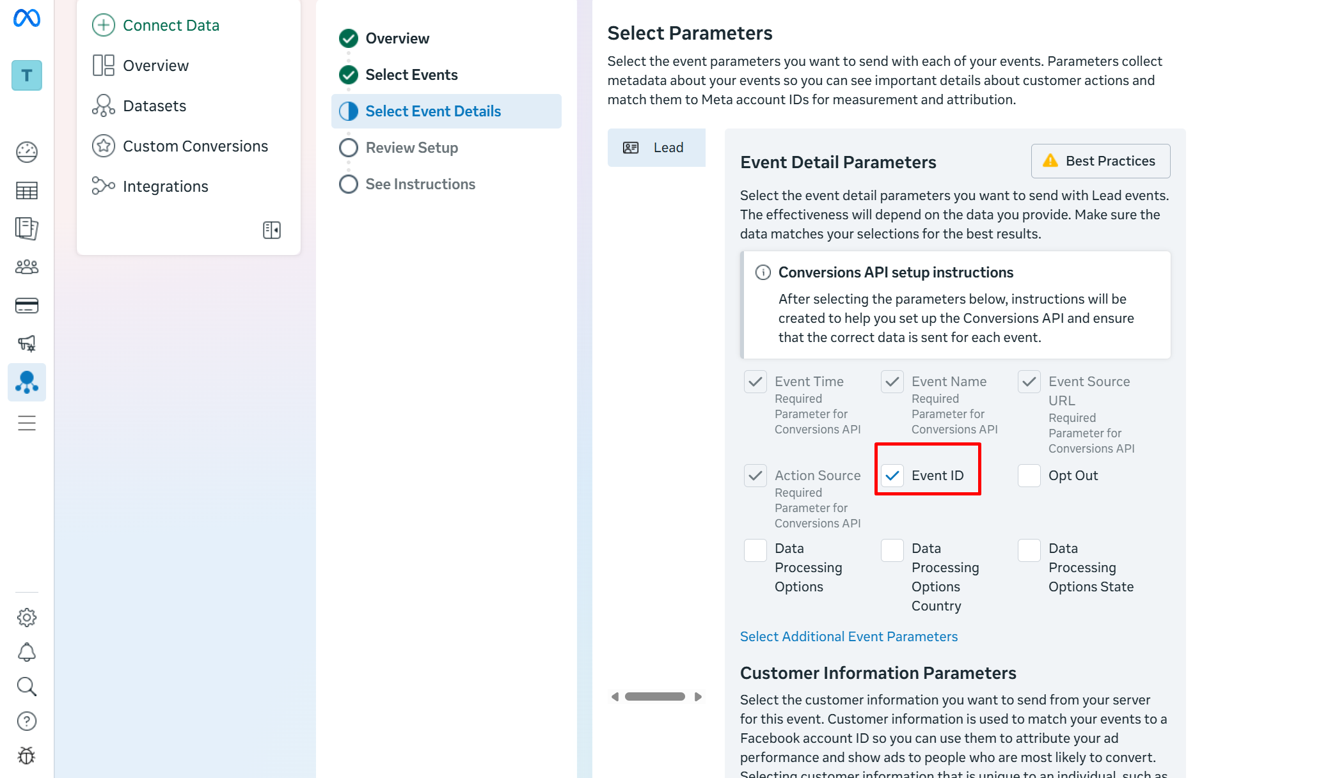Click the scrollbar right arrow
The image size is (1321, 778).
tap(698, 697)
